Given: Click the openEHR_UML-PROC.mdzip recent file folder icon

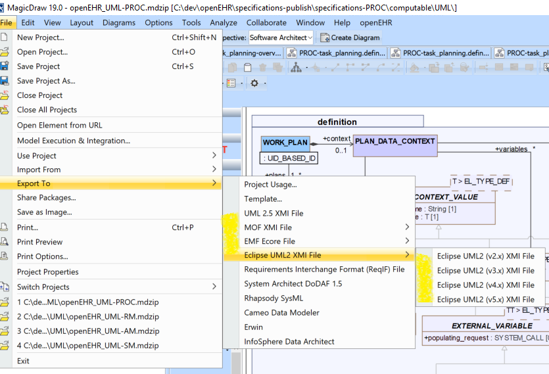Looking at the screenshot, I should 5,302.
